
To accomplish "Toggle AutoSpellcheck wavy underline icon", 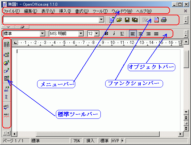I will tap(6, 115).
